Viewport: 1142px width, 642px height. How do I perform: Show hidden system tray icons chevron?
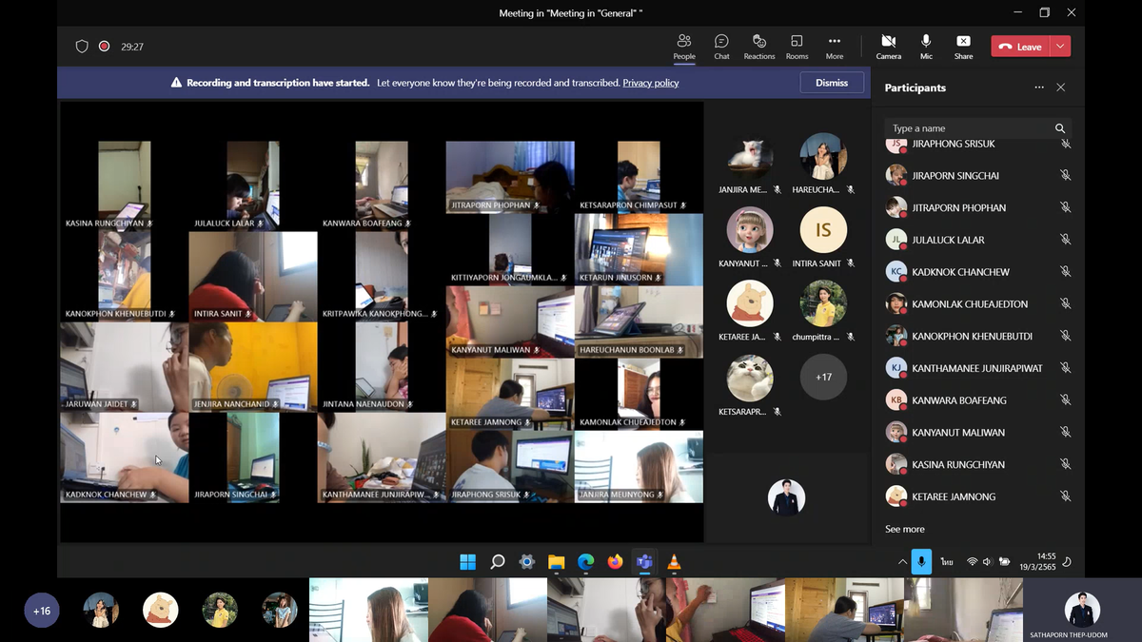coord(901,562)
